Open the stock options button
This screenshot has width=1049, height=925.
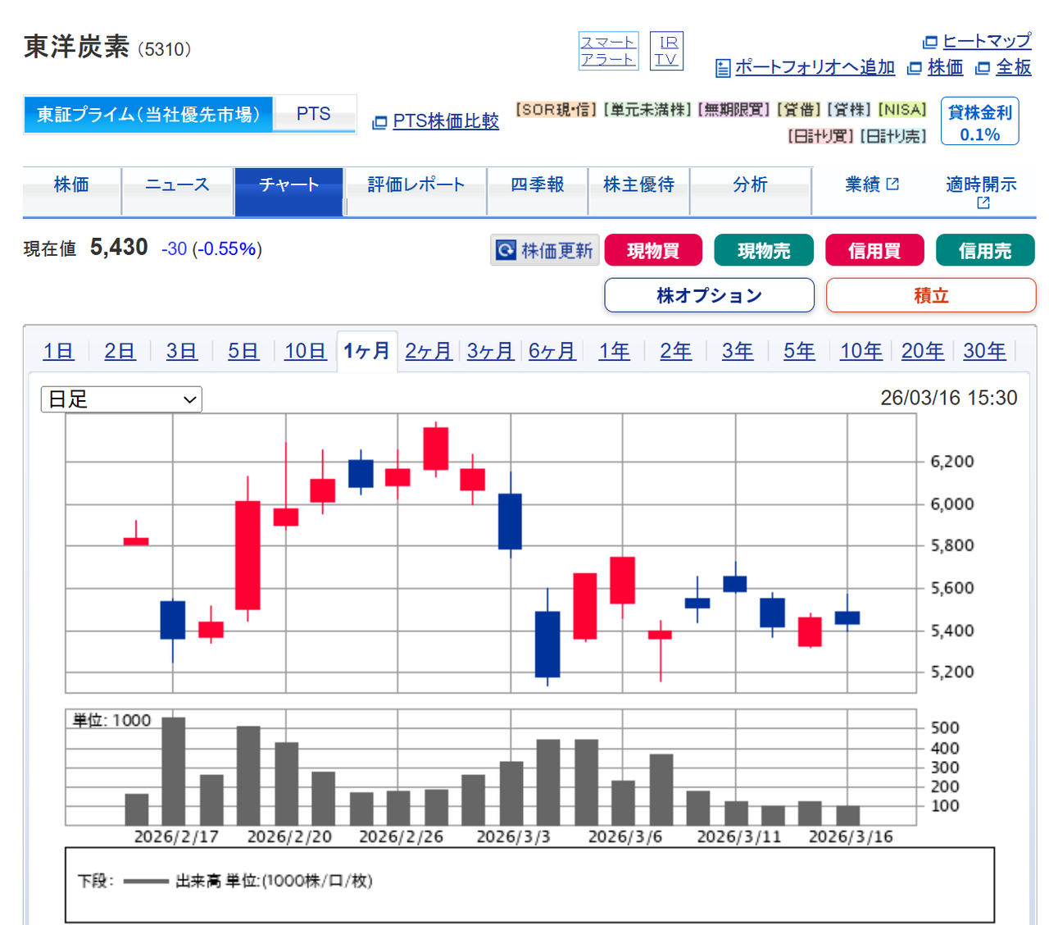[x=709, y=295]
